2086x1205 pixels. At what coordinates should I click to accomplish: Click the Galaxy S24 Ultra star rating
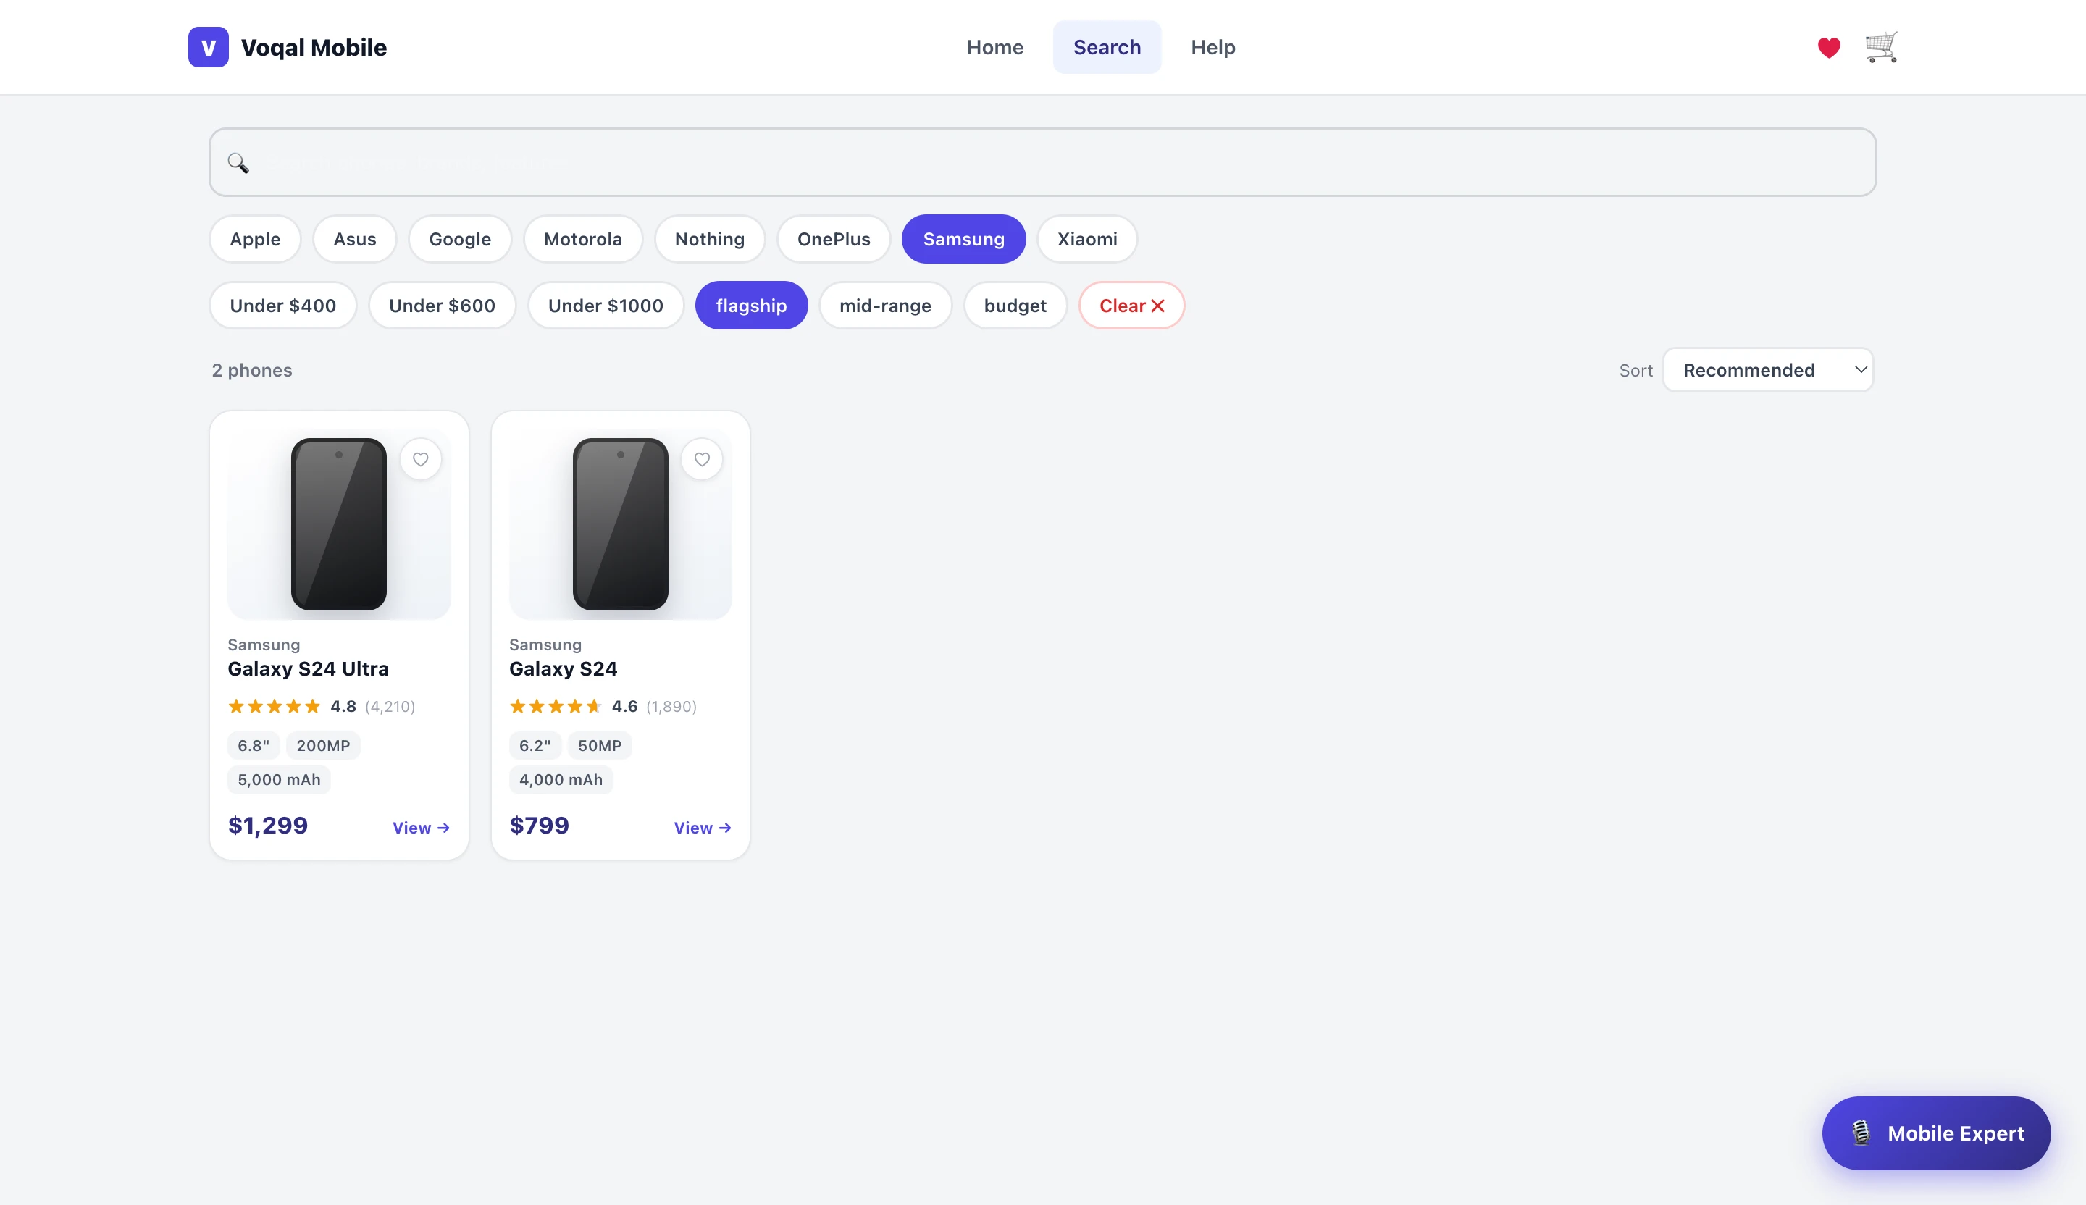pyautogui.click(x=274, y=706)
